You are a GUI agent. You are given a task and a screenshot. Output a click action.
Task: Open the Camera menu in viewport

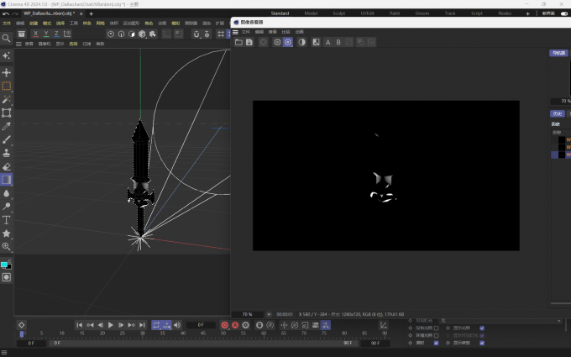(45, 44)
